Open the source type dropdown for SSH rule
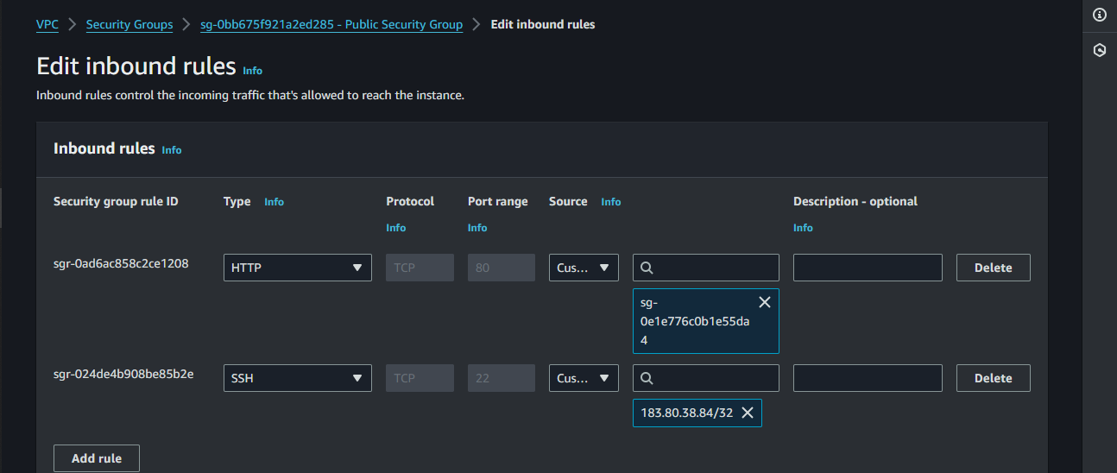Image resolution: width=1117 pixels, height=473 pixels. (x=584, y=378)
